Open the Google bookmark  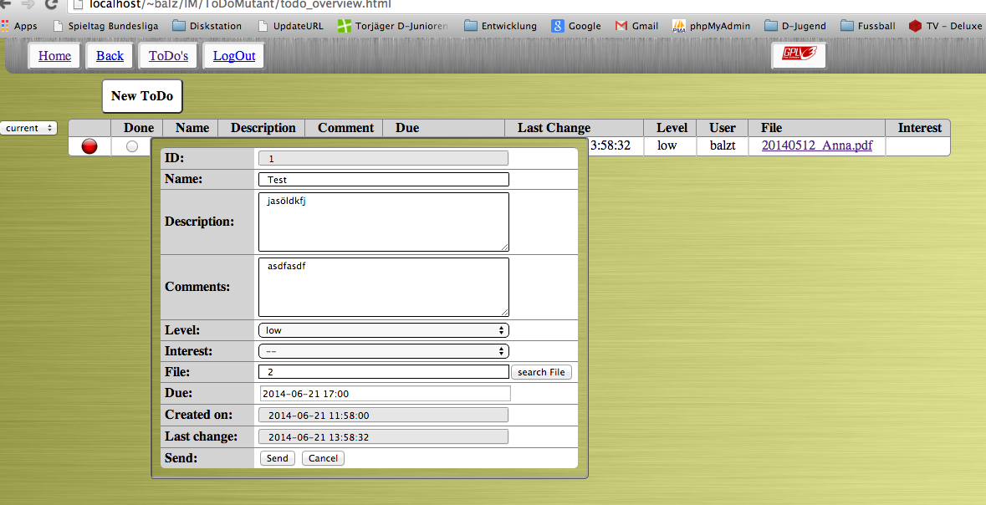(x=575, y=26)
